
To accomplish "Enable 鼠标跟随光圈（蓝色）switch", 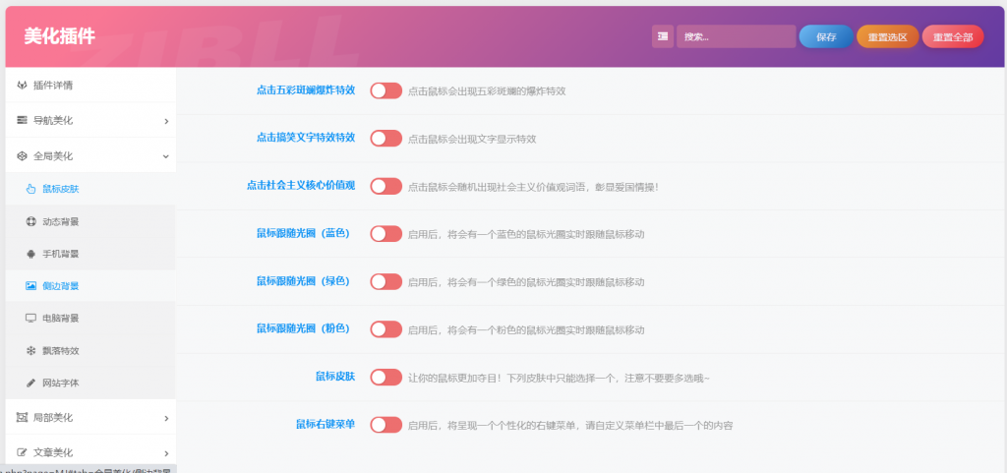I will [x=385, y=234].
